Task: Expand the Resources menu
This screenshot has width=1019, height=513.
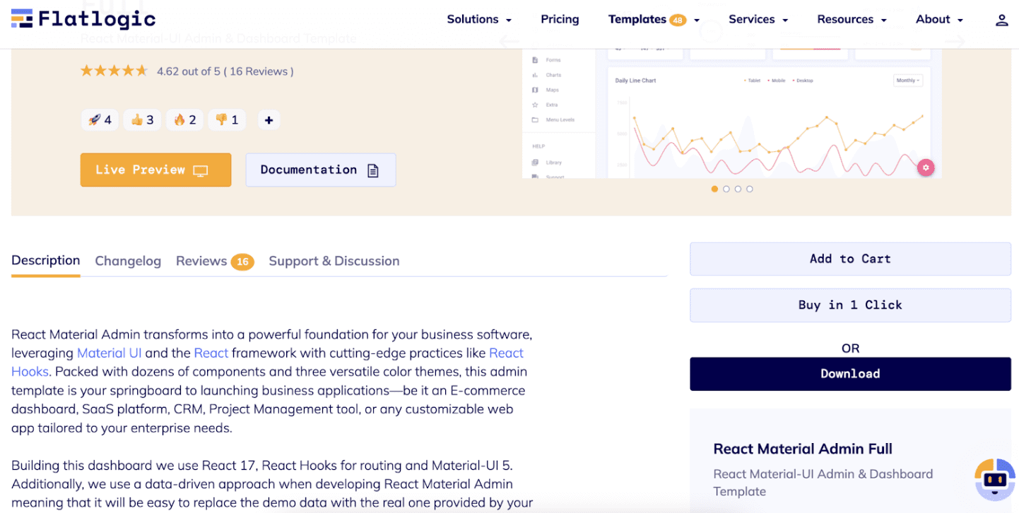Action: [x=852, y=20]
